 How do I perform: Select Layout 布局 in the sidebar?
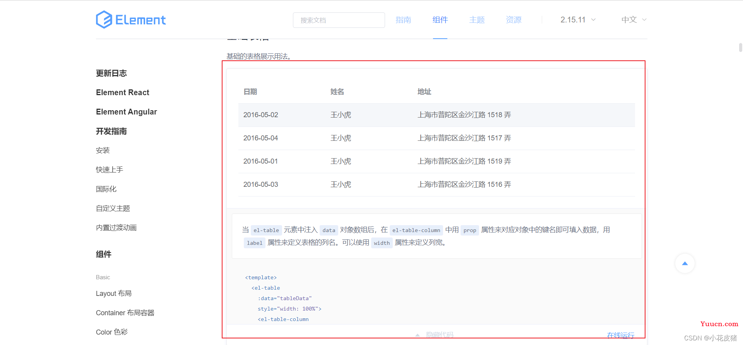[x=114, y=294]
